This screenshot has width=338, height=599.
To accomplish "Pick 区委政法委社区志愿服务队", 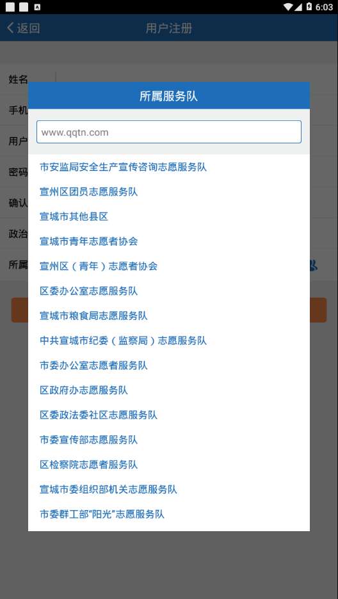I will coord(169,415).
